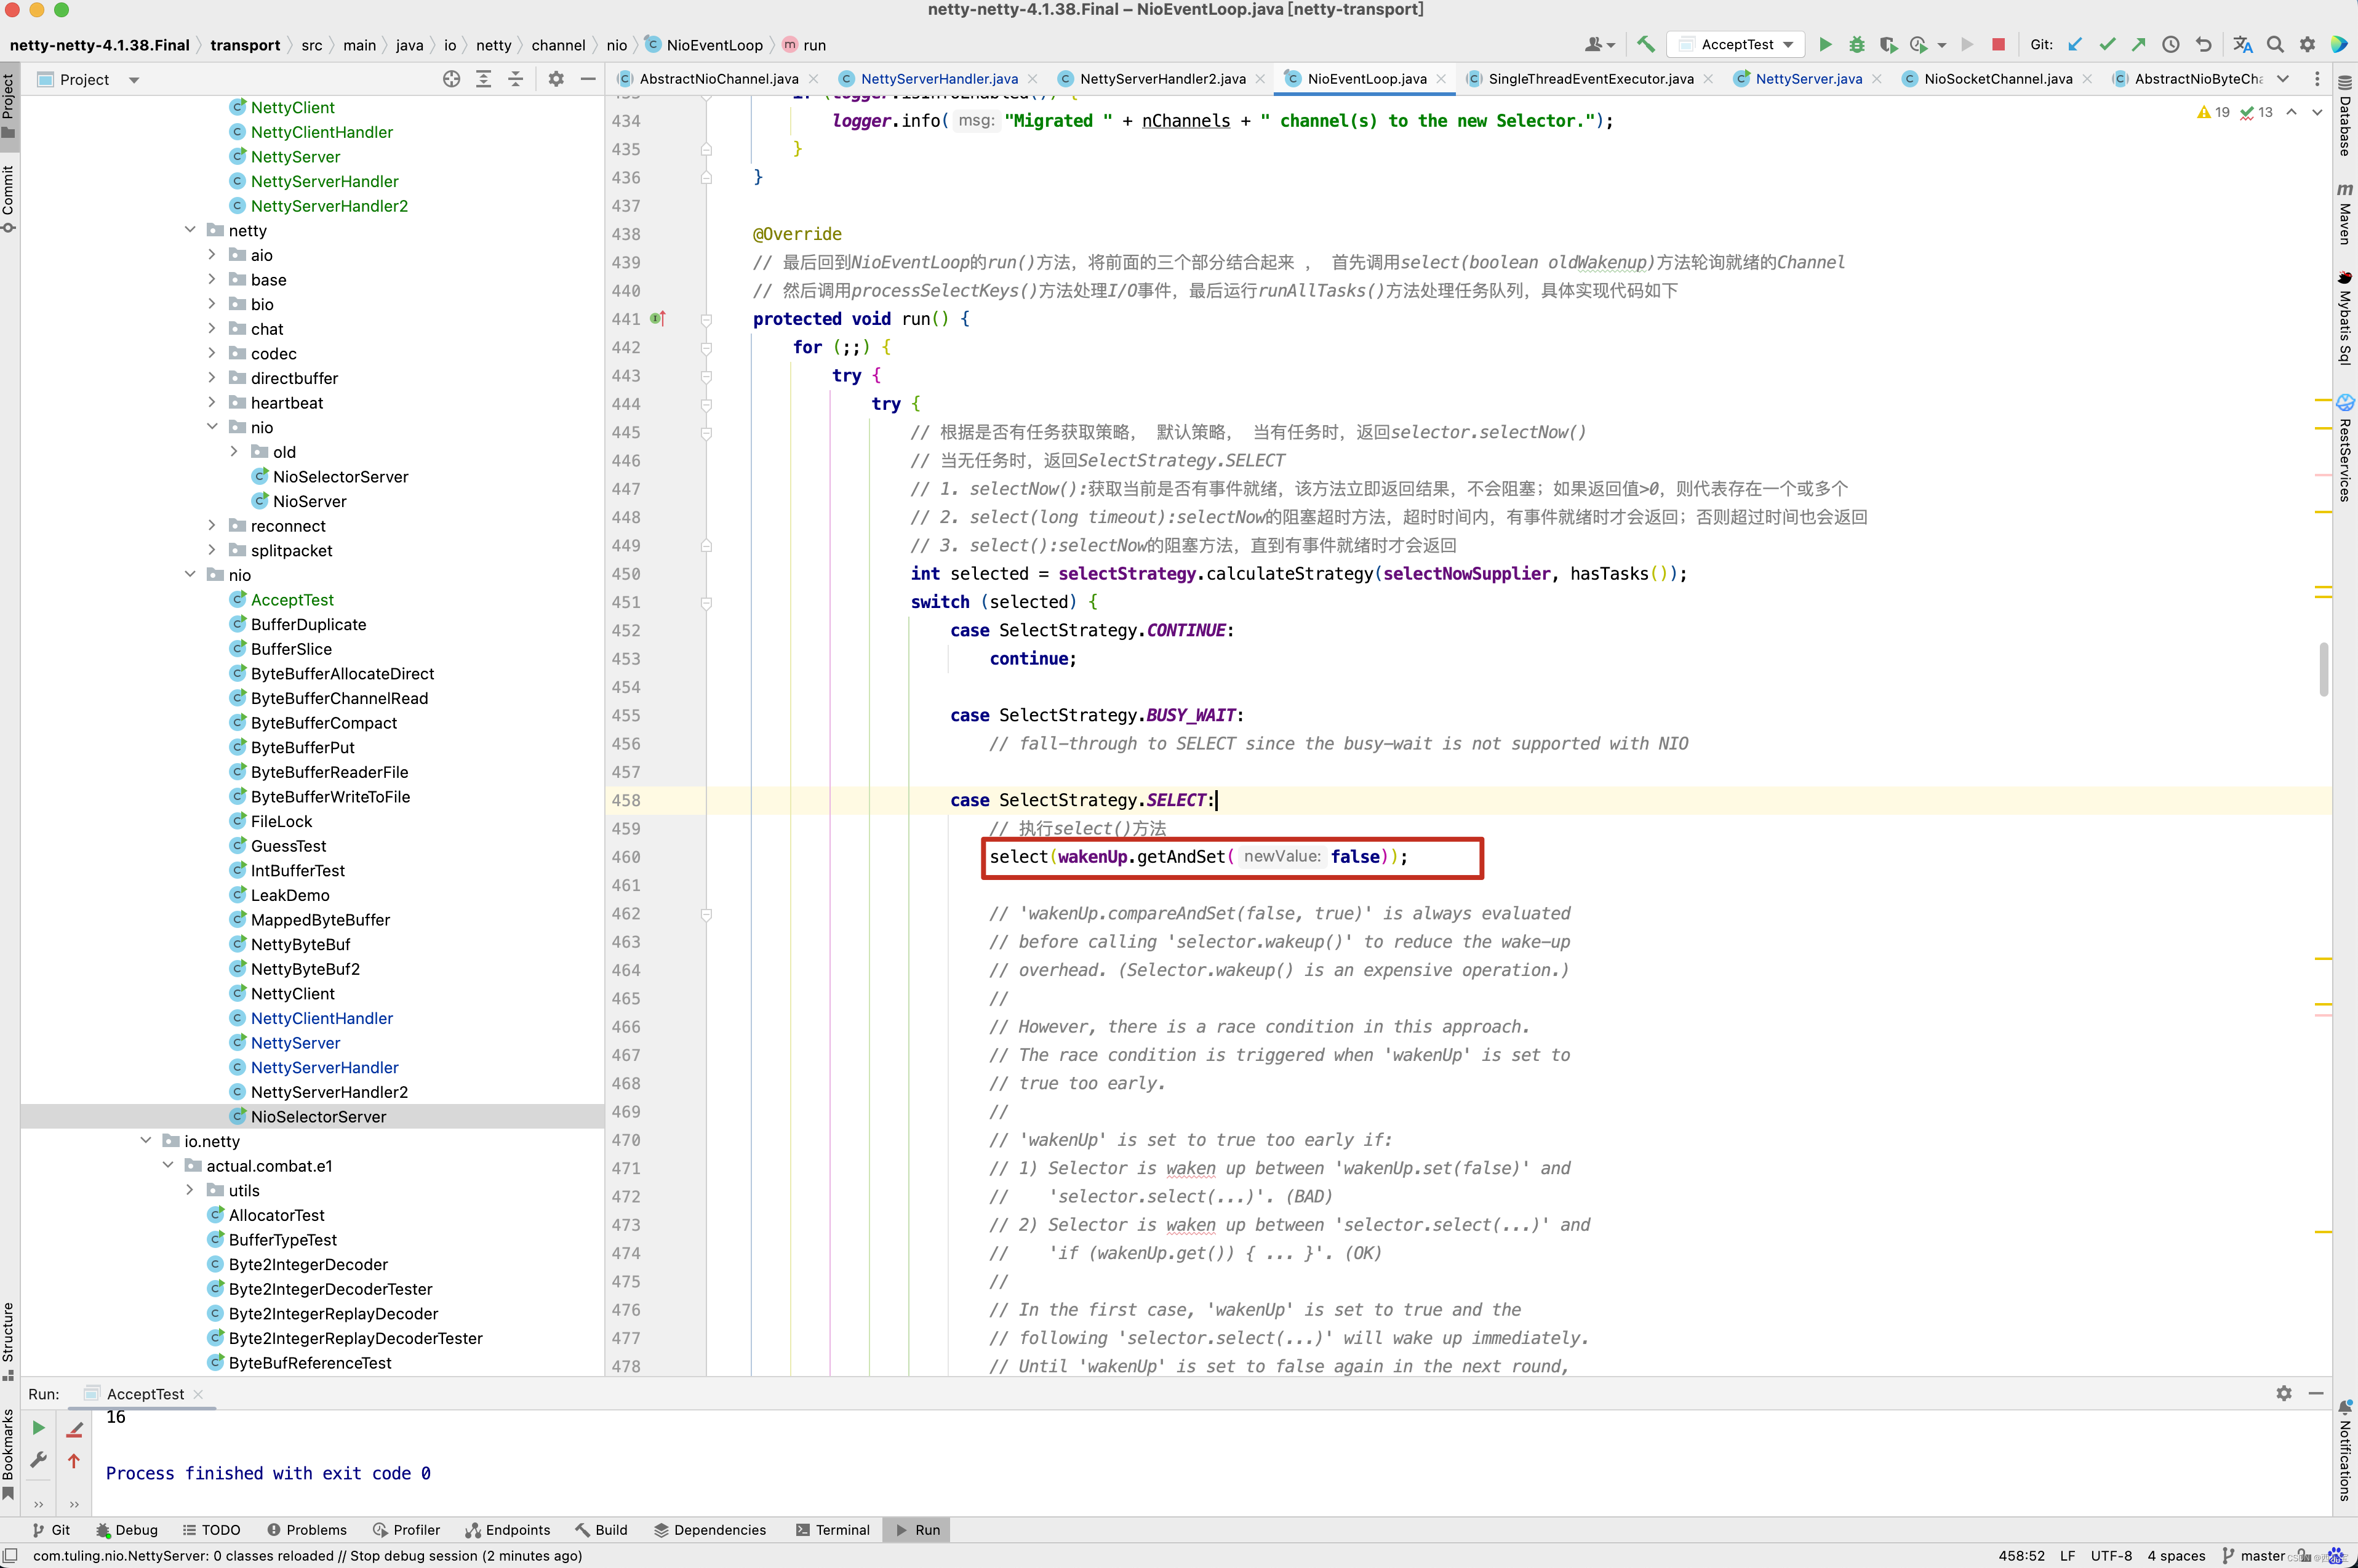Click the locate file crosshair icon in the Project panel
2358x1568 pixels.
[x=451, y=79]
